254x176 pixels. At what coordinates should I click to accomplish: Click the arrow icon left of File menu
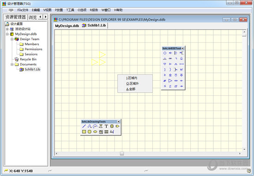point(11,10)
